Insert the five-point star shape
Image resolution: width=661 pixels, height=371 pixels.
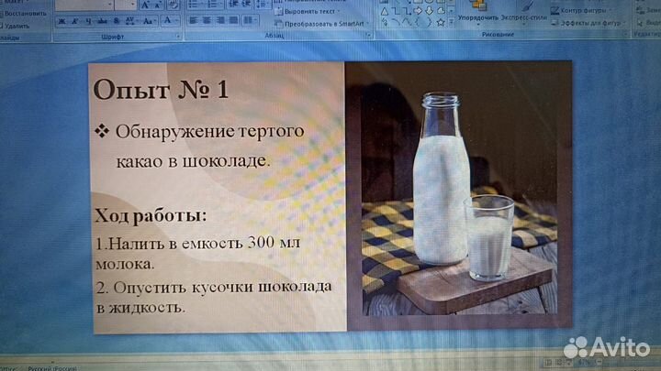click(x=440, y=23)
